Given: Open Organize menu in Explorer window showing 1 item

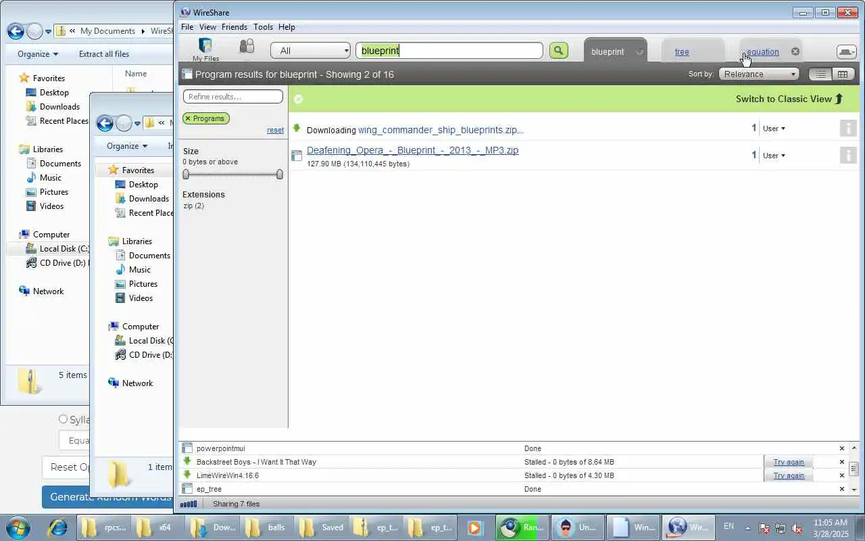Looking at the screenshot, I should click(x=127, y=146).
